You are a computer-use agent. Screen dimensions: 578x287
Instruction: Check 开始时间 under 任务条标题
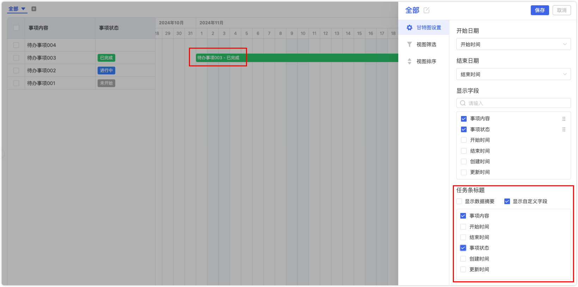[463, 227]
